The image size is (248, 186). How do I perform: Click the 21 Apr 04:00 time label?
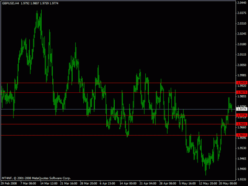point(148,184)
